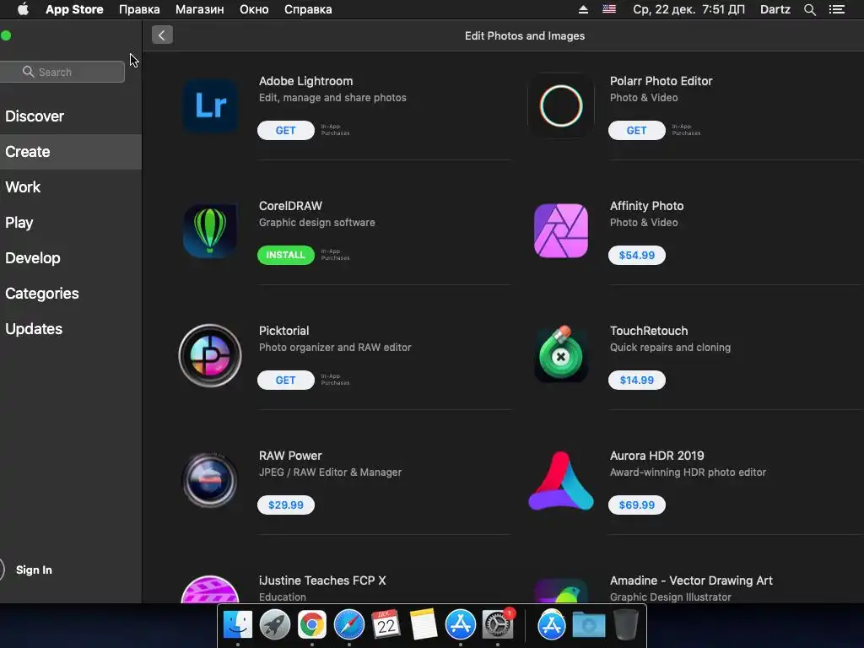Image resolution: width=864 pixels, height=648 pixels.
Task: Open Launchpad rocket in the dock
Action: (275, 625)
